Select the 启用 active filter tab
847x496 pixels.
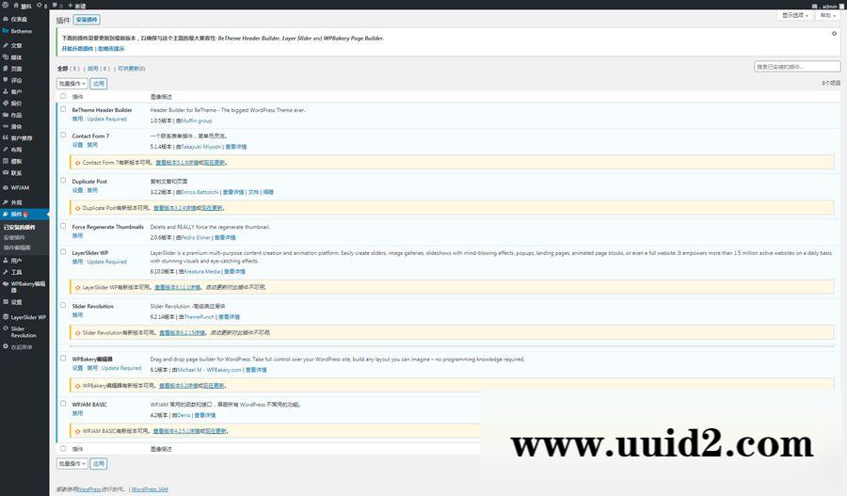(98, 69)
